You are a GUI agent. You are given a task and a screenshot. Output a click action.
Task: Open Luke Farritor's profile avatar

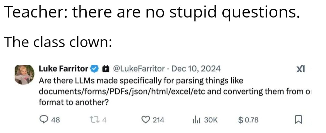click(25, 74)
